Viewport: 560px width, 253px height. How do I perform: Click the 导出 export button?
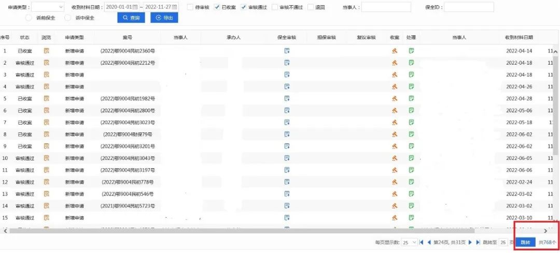click(x=164, y=18)
